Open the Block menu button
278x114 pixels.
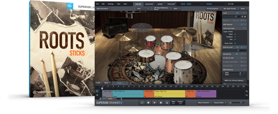pyautogui.click(x=107, y=83)
